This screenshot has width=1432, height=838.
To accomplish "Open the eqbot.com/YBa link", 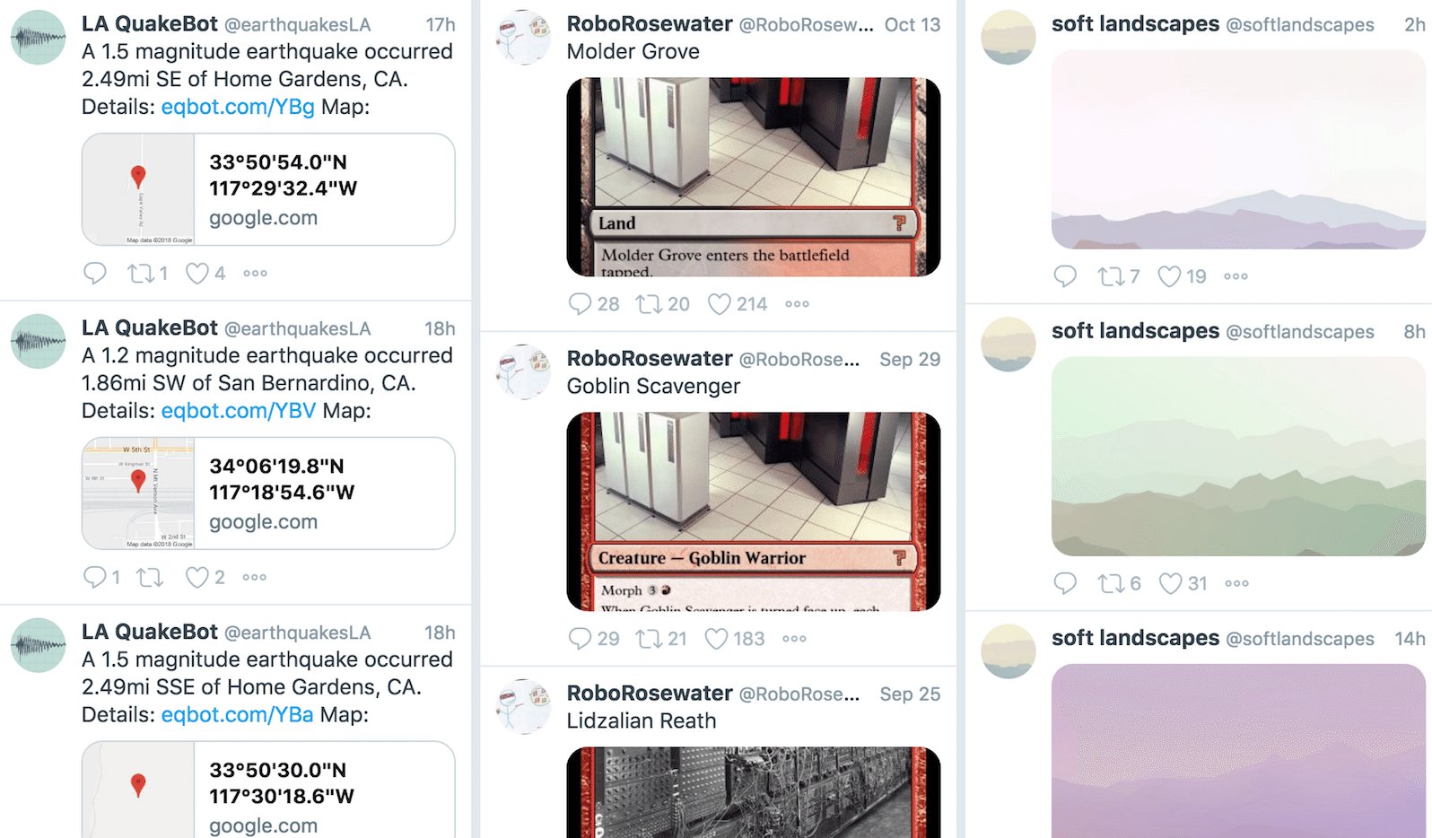I will click(x=238, y=715).
